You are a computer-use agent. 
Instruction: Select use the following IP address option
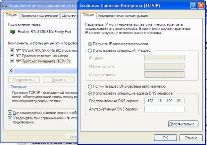(90, 50)
